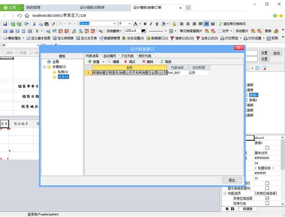Switch to the 自动编号 tab
The image size is (285, 217).
click(x=110, y=56)
